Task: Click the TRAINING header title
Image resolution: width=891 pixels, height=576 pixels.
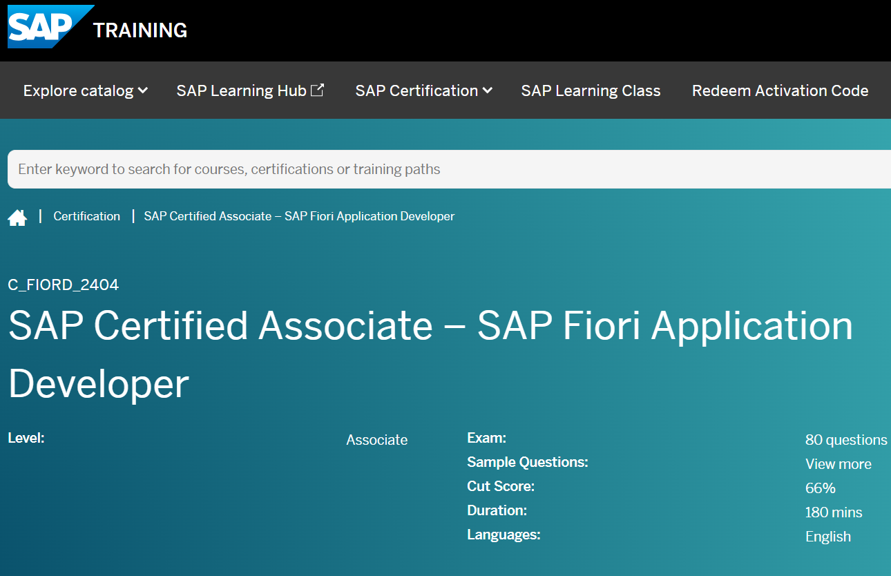Action: pos(140,30)
